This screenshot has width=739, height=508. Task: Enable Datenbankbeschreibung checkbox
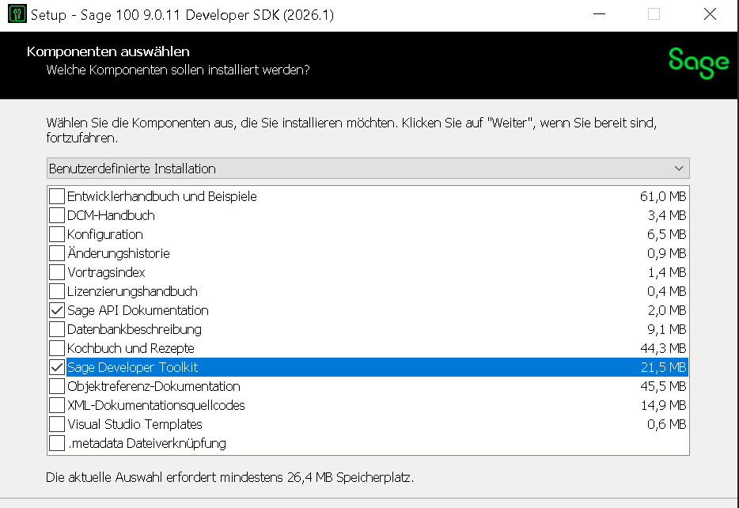[57, 329]
